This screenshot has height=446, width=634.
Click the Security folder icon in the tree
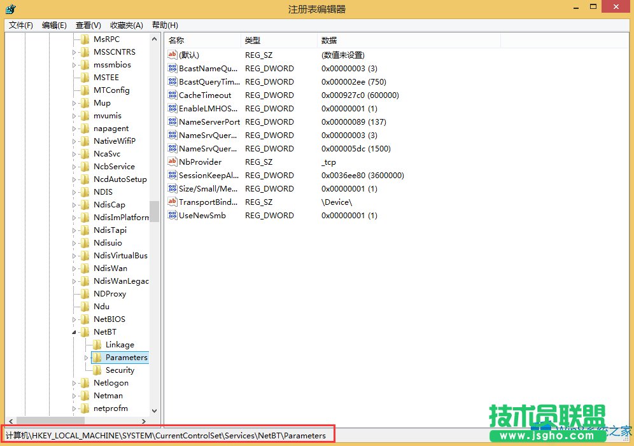click(x=96, y=370)
